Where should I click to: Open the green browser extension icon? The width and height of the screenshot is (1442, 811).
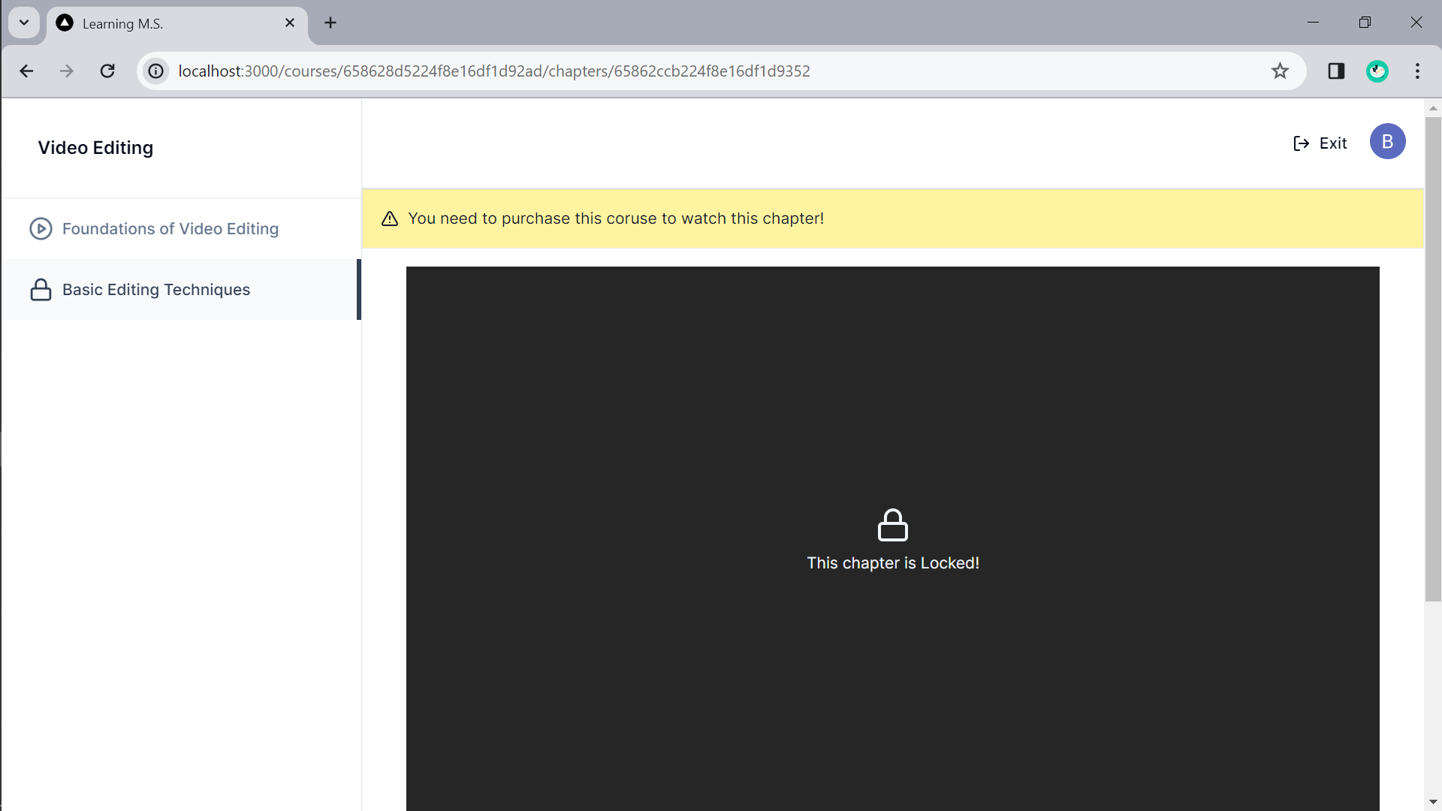1377,71
